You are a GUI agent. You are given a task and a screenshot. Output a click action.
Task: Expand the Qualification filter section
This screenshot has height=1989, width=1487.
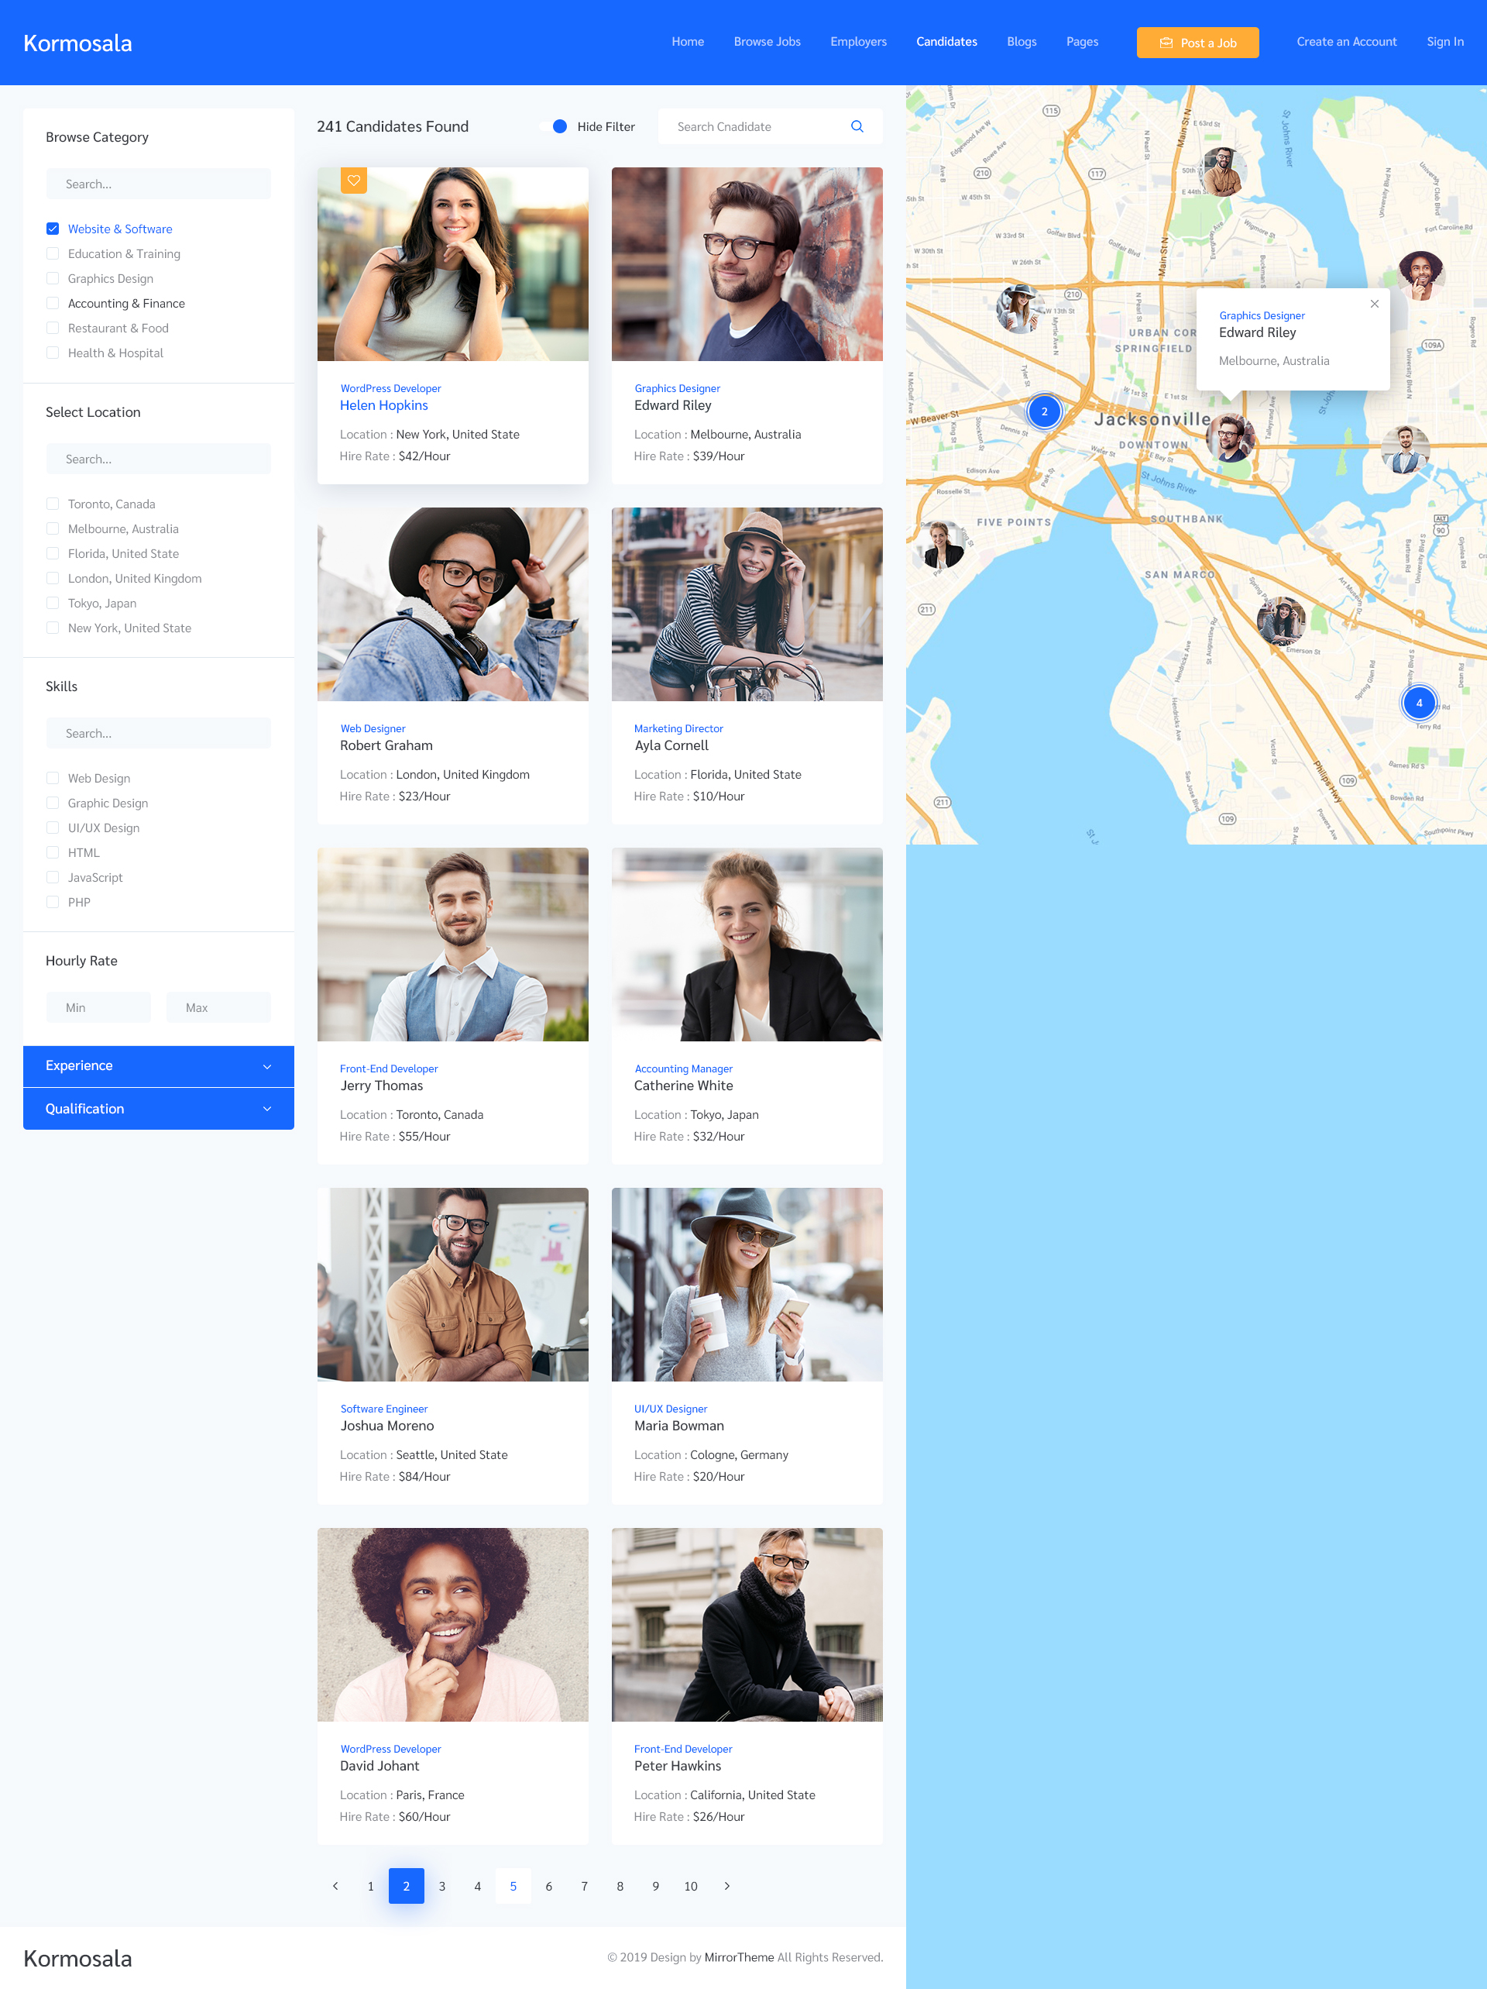(158, 1109)
